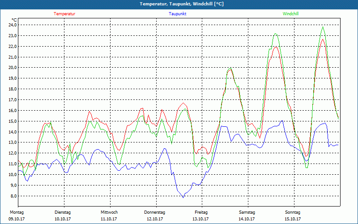The height and width of the screenshot is (224, 358).
Task: Click the 9,0 y-axis value
Action: coord(13,185)
